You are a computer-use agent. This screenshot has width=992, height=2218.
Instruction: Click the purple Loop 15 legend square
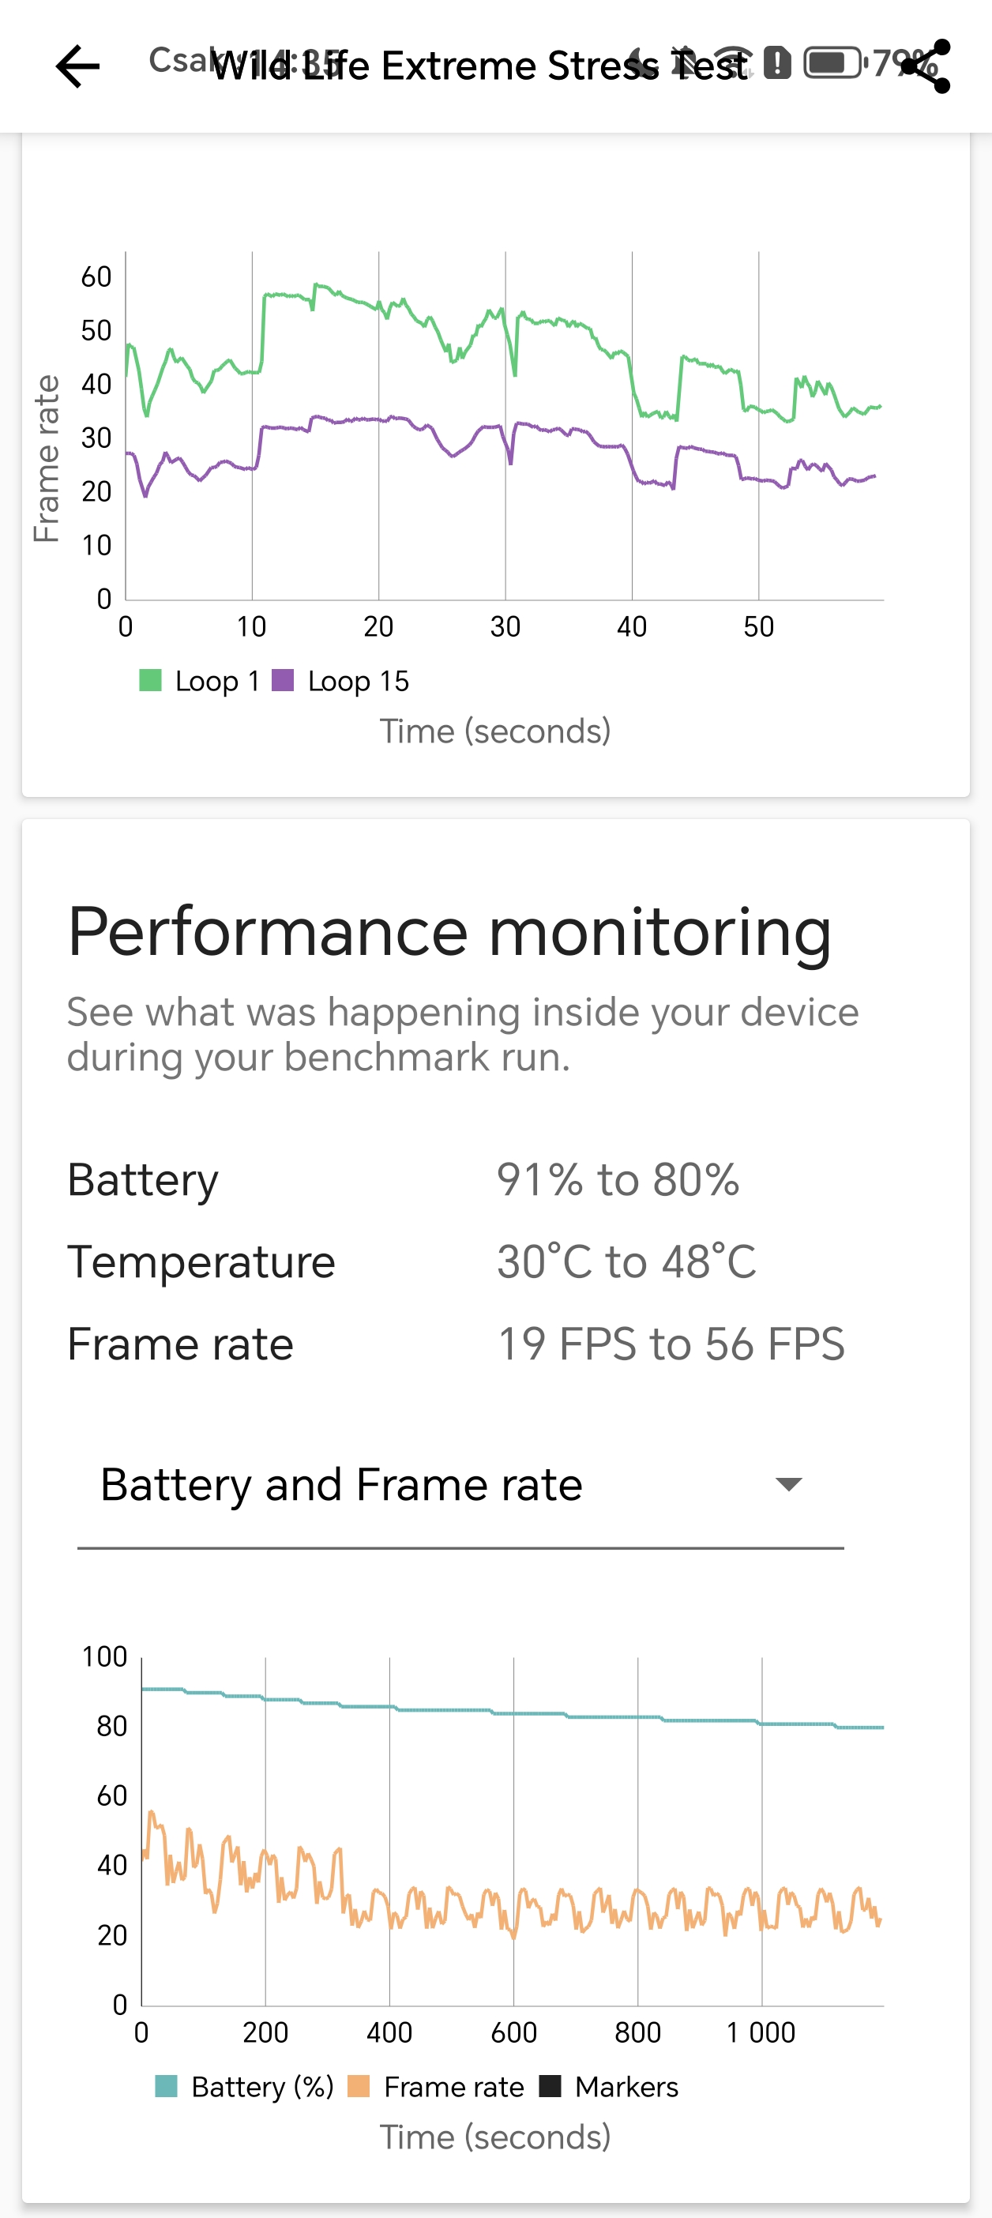pos(284,680)
